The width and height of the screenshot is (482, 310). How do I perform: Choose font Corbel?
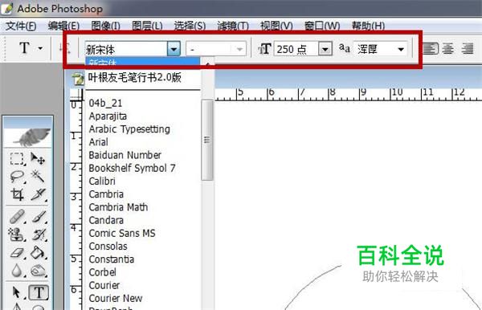point(102,272)
